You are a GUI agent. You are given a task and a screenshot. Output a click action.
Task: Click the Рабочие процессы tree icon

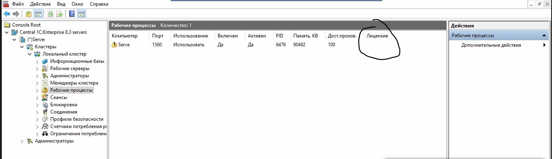pos(45,90)
